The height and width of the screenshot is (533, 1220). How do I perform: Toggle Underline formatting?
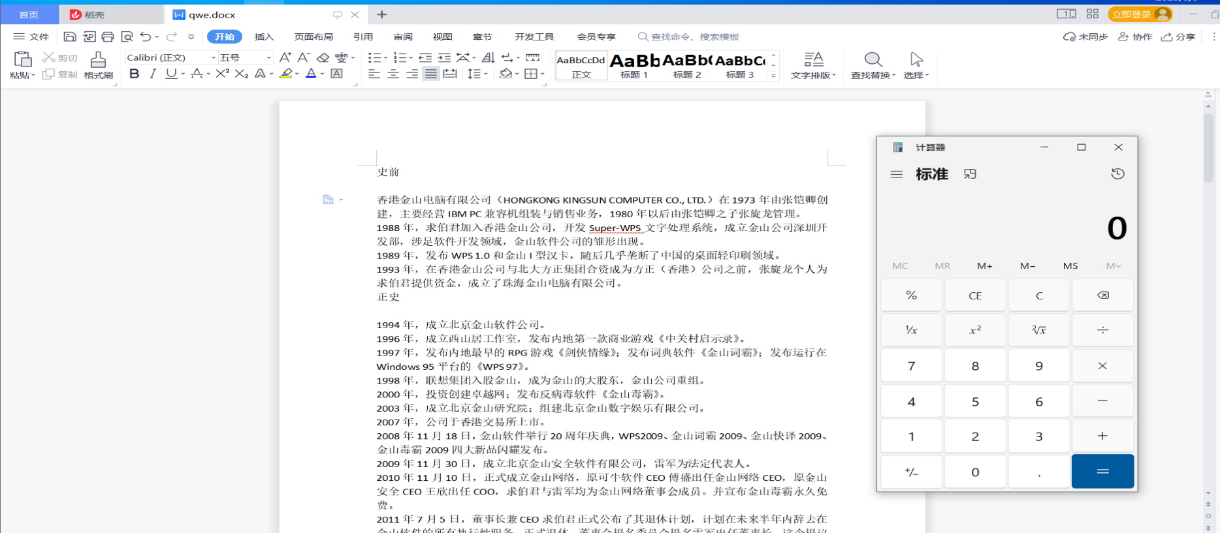tap(170, 74)
